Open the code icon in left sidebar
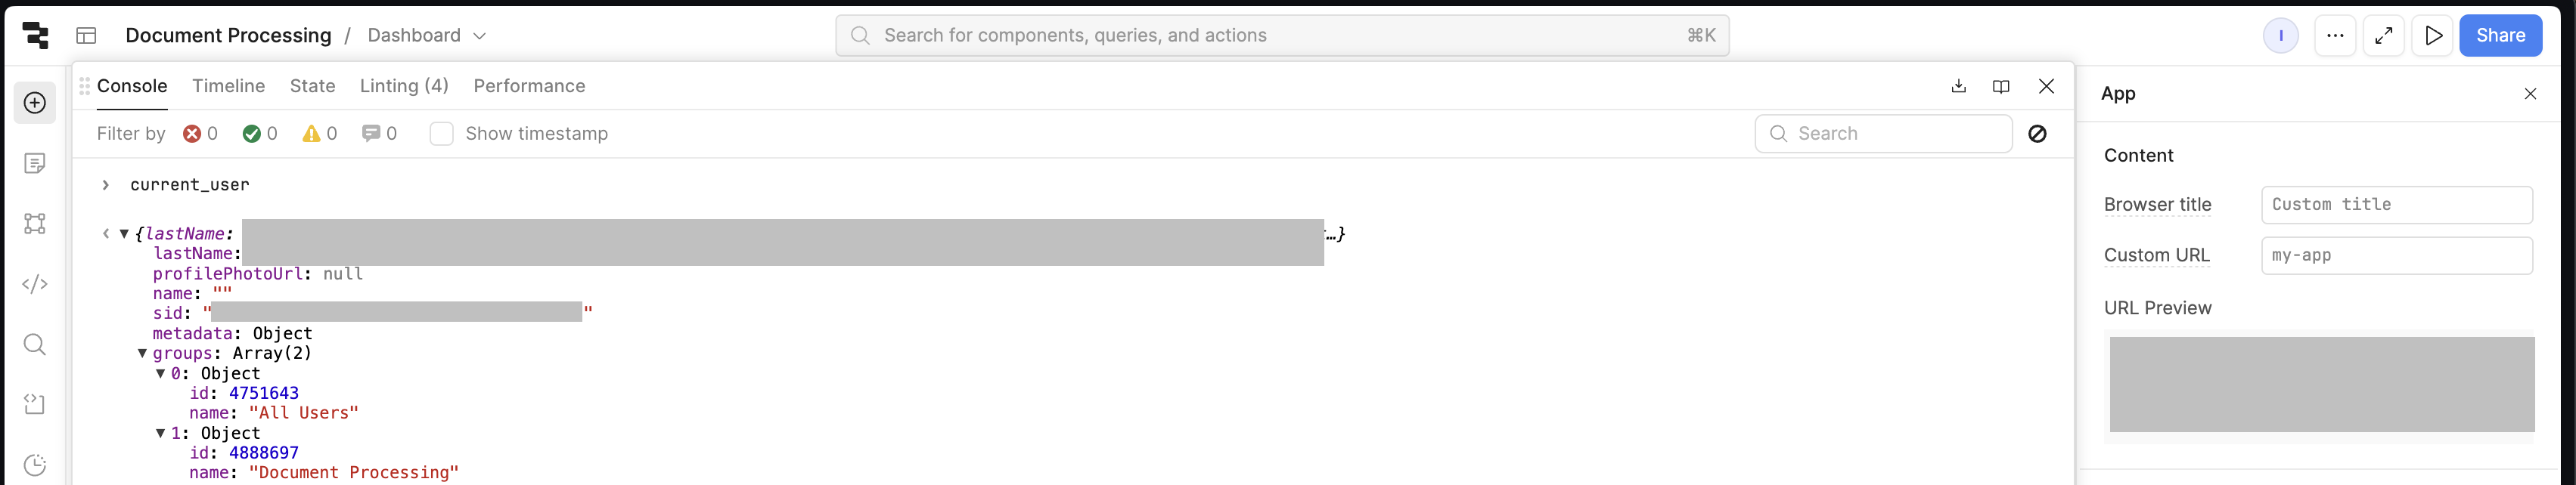Viewport: 2576px width, 485px height. pos(35,284)
